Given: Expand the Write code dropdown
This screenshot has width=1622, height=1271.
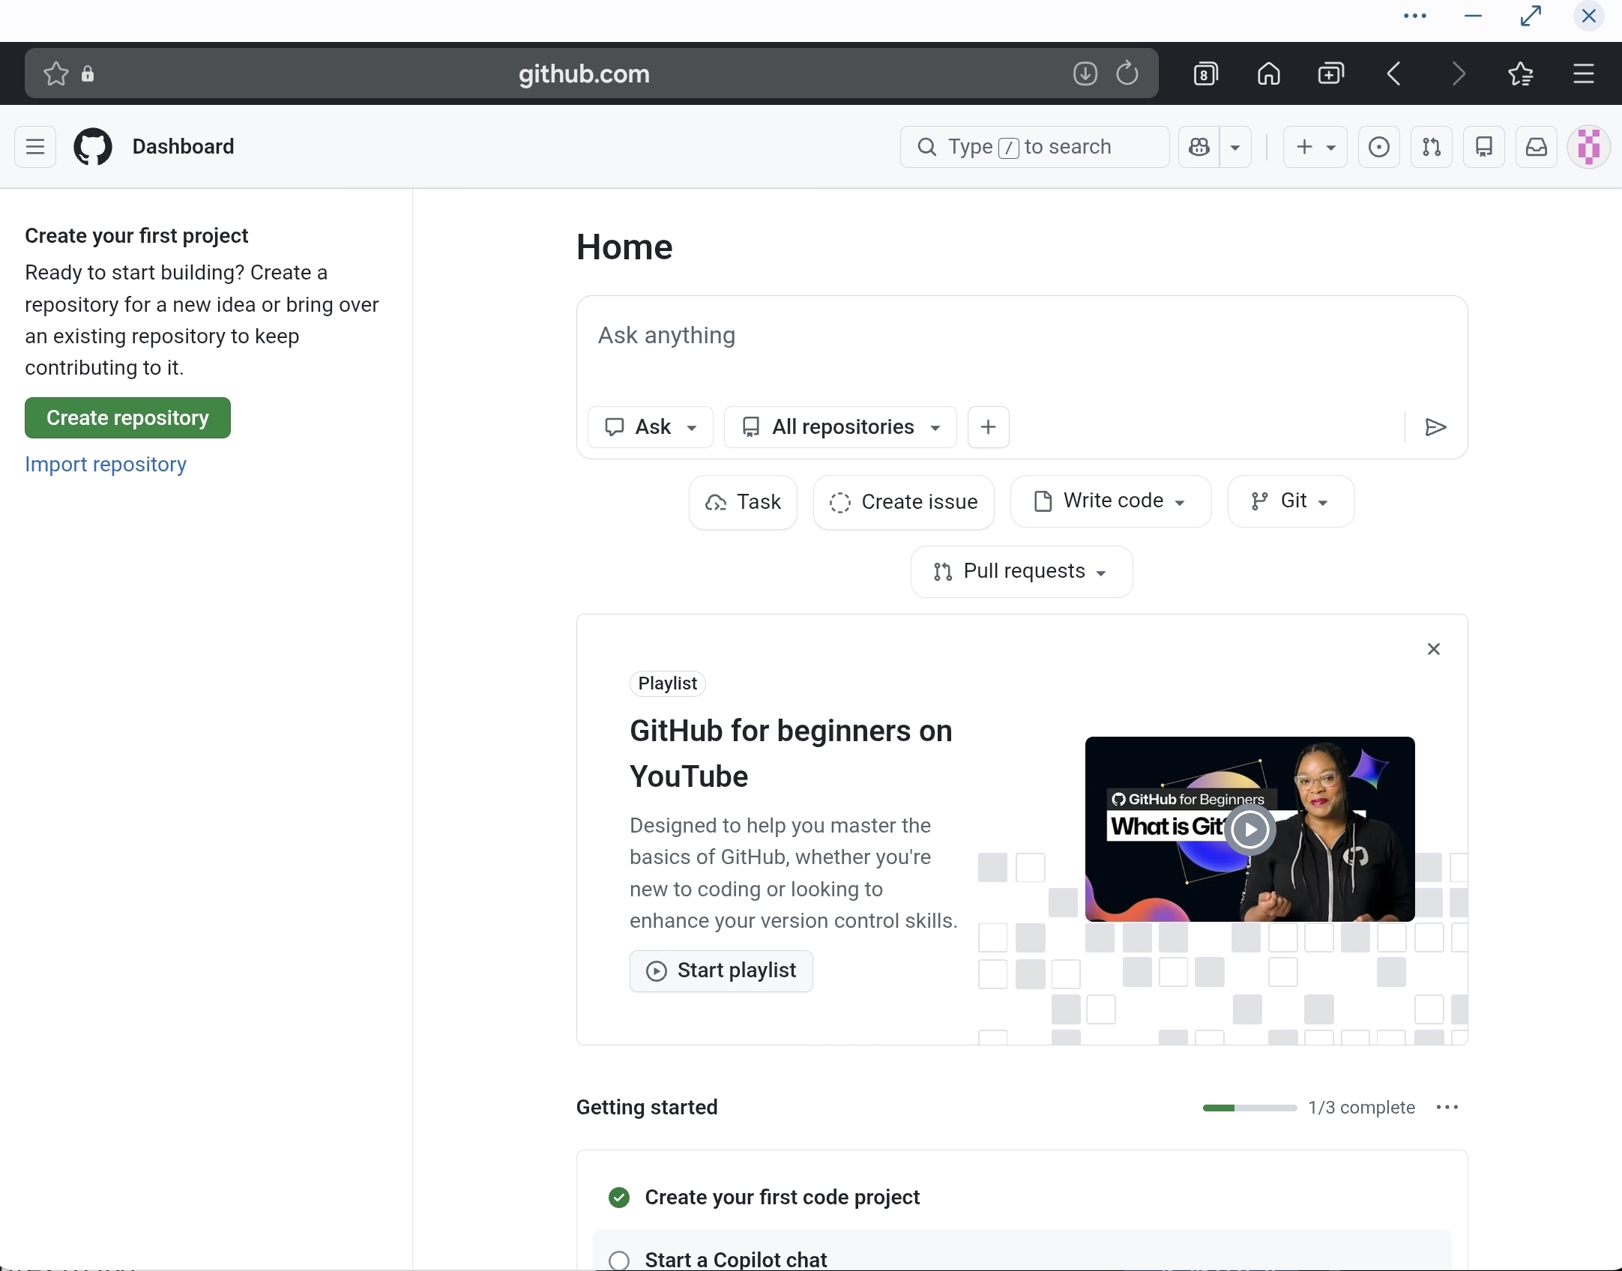Looking at the screenshot, I should coord(1111,501).
